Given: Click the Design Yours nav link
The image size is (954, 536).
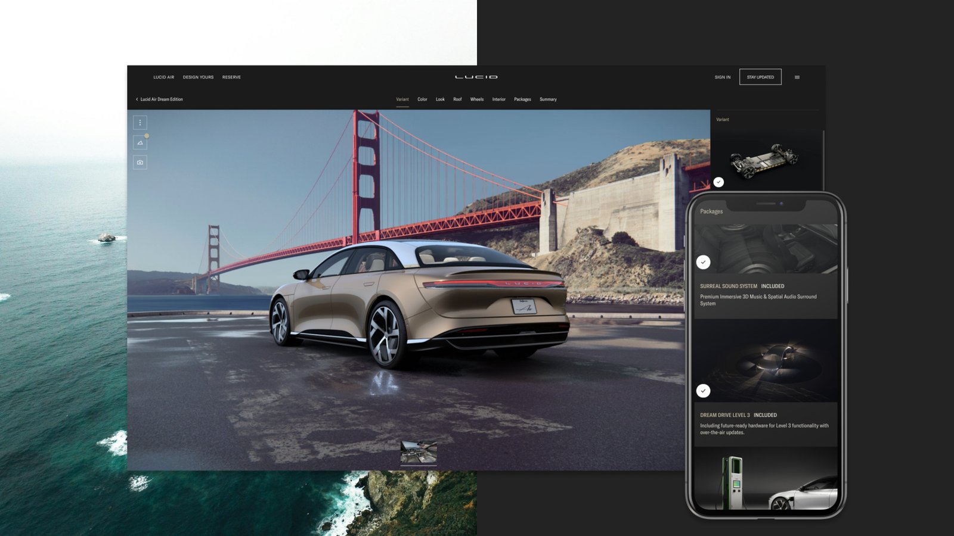Looking at the screenshot, I should tap(198, 77).
